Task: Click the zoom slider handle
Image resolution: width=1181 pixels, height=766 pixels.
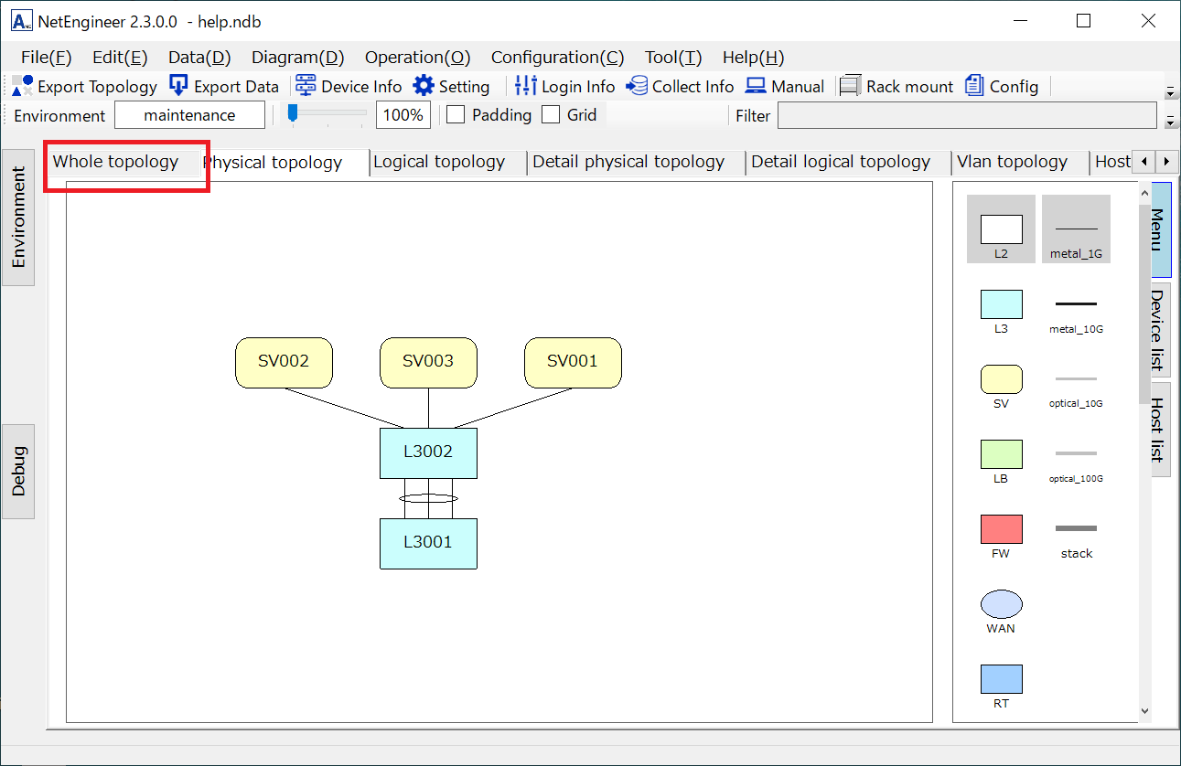Action: point(293,113)
